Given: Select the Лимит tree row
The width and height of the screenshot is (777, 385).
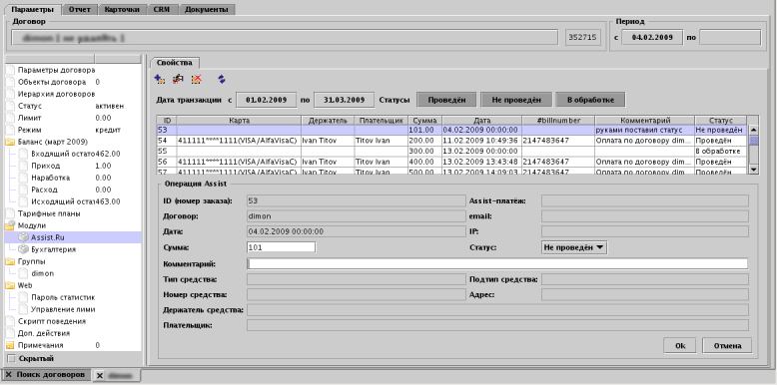Looking at the screenshot, I should (73, 118).
